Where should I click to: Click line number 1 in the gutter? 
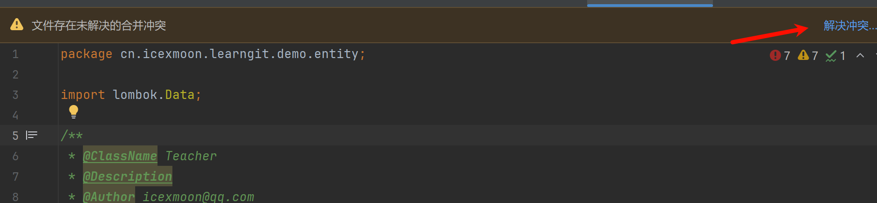coord(15,54)
